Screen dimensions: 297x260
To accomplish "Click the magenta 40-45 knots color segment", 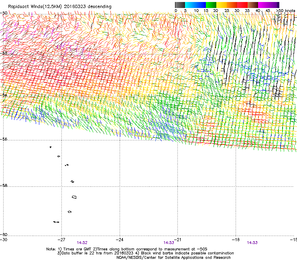I will 263,5.
